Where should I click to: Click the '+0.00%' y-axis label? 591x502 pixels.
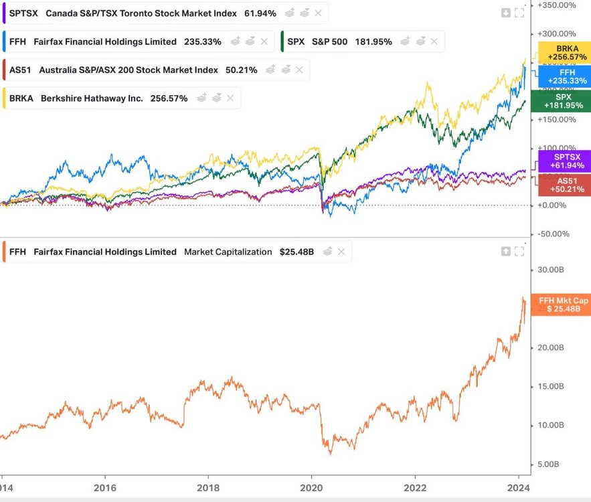(x=552, y=205)
